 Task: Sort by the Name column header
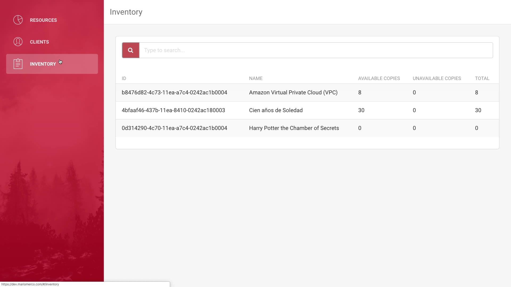click(x=256, y=78)
